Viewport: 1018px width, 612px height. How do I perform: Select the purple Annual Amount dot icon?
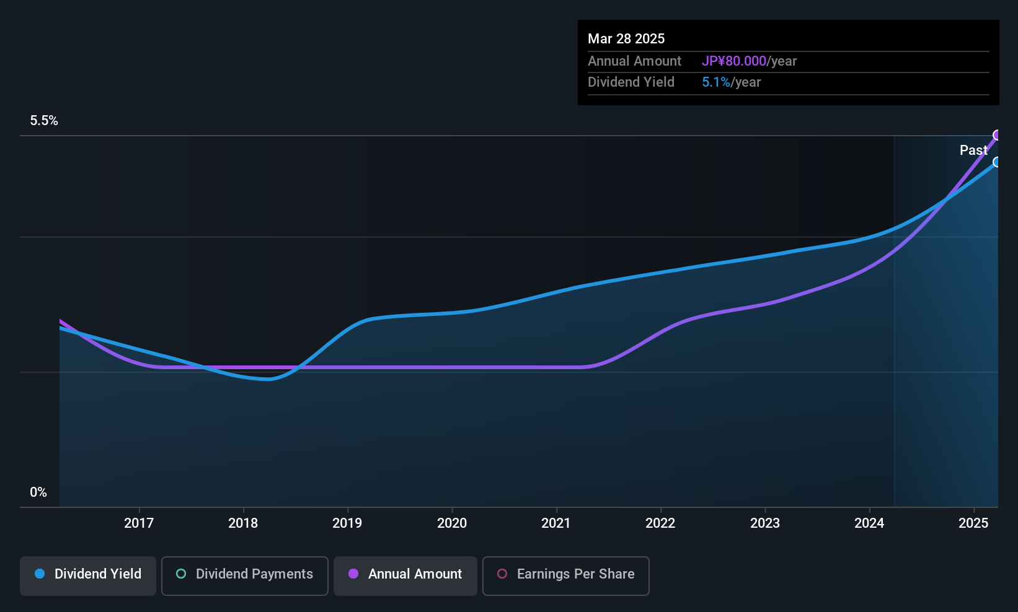(353, 574)
